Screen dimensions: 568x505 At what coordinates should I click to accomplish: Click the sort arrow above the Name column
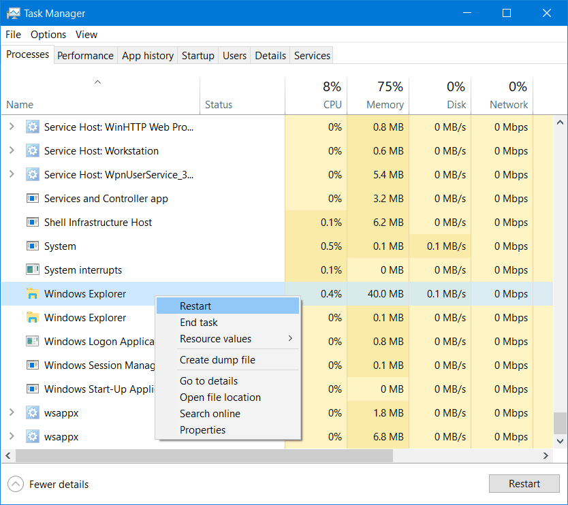[x=97, y=82]
